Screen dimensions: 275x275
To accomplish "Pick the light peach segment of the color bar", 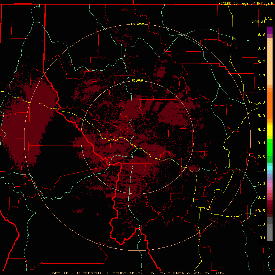I will (x=270, y=63).
